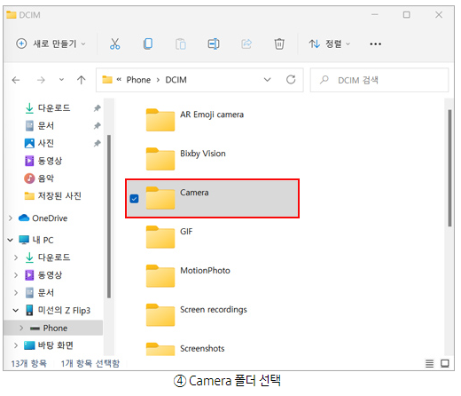Select 미선의 Z Flip3 device in sidebar

click(x=58, y=310)
